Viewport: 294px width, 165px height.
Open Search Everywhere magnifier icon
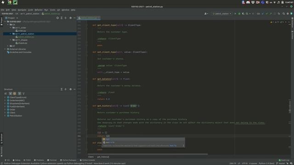[284, 14]
